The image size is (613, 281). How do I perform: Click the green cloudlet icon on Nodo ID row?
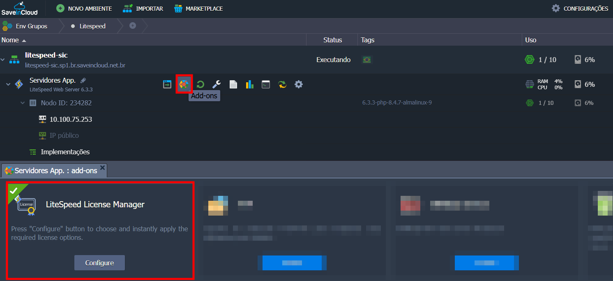[x=530, y=103]
